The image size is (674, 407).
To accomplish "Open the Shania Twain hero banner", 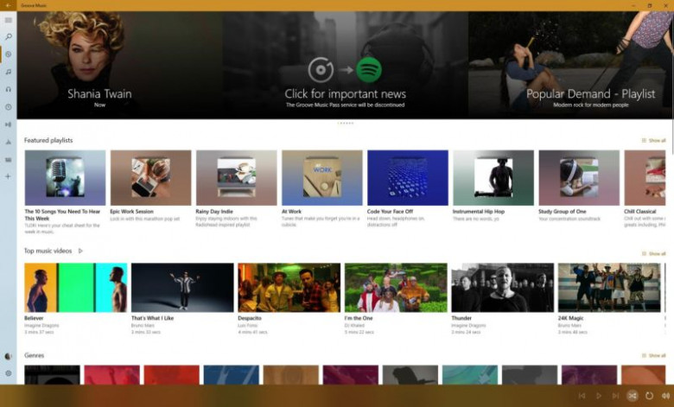I will tap(99, 65).
